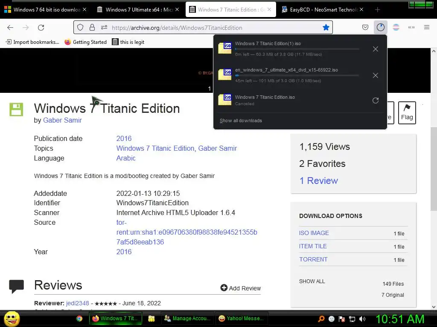Open the file explorer taskbar icon
This screenshot has width=437, height=327.
tap(151, 318)
